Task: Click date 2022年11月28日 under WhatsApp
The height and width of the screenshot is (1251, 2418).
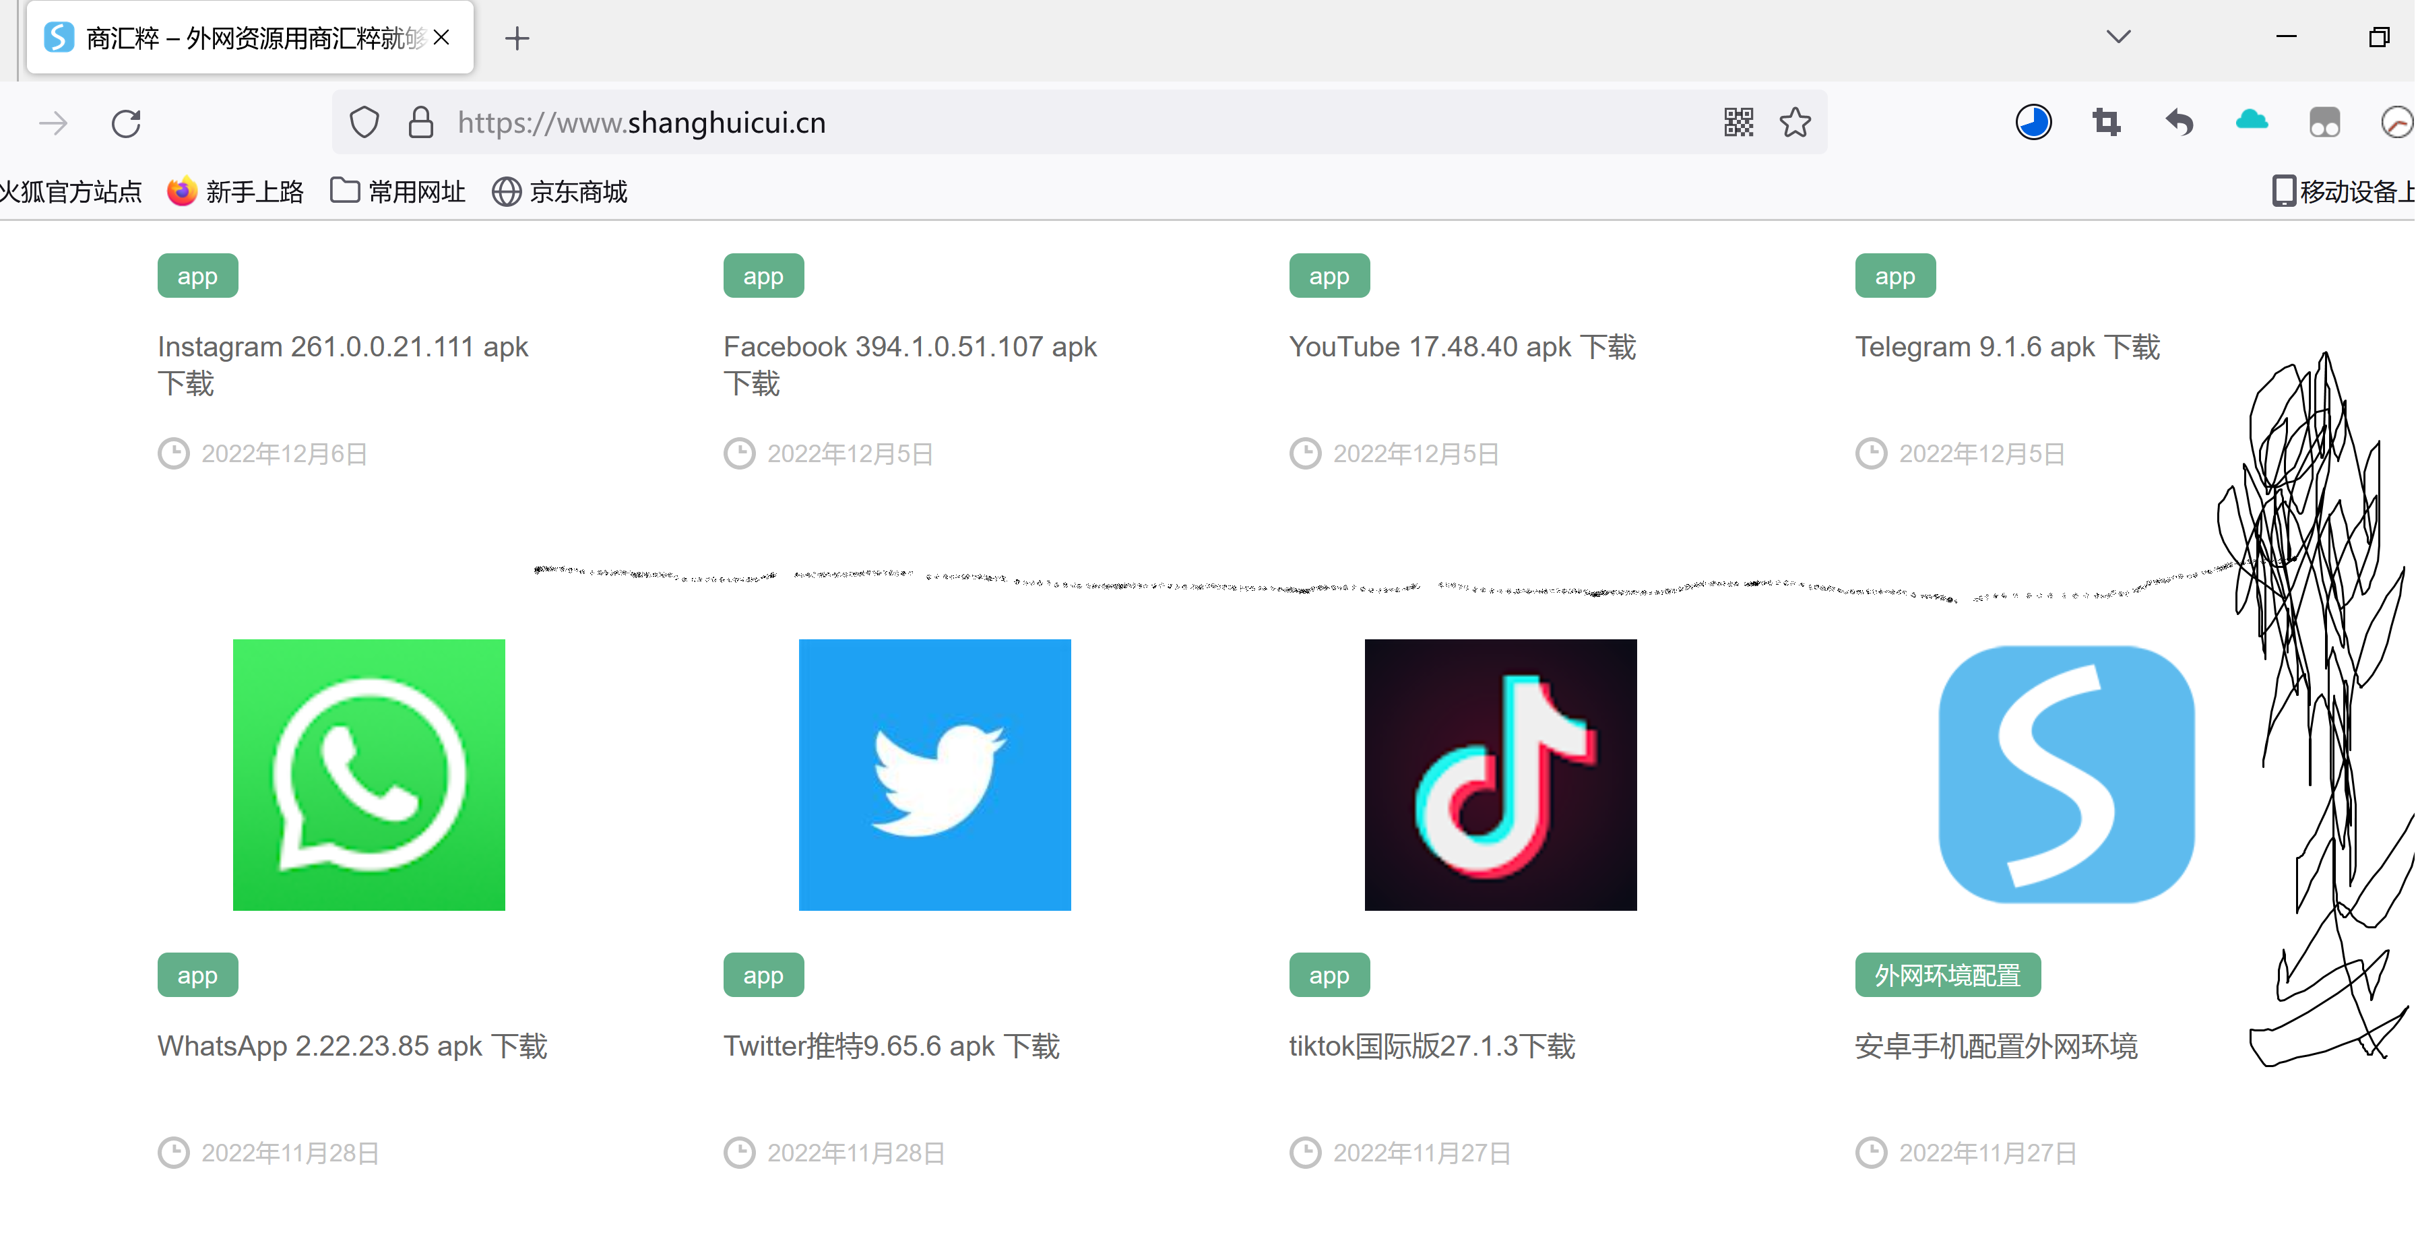Action: click(290, 1153)
